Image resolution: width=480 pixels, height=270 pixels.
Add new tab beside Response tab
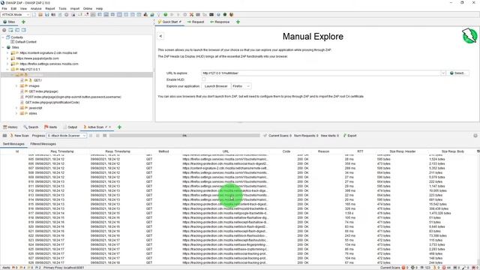(x=238, y=22)
